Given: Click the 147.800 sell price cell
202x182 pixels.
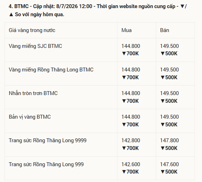Looking at the screenshot, I should (x=169, y=140).
